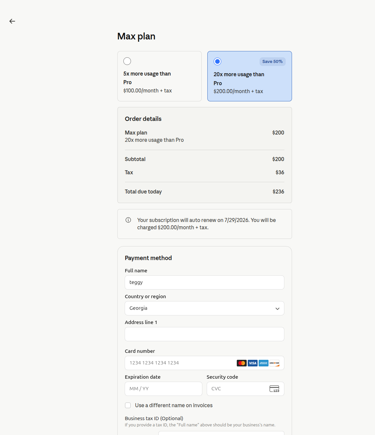Screen dimensions: 375x435
Task: Click the '20x more usage than Pro' order line
Action: point(154,140)
